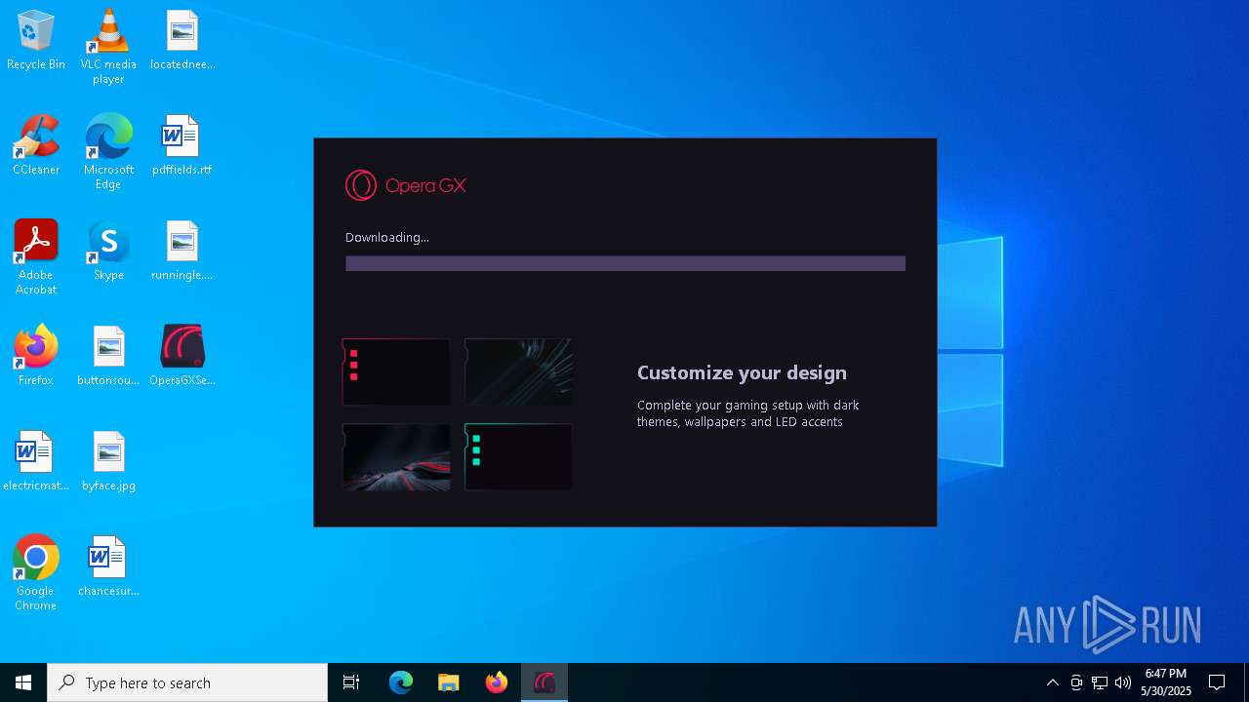Select the buttonsou... image file
1249x702 pixels.
pos(108,356)
